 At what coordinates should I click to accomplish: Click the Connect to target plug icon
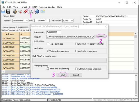15,11
